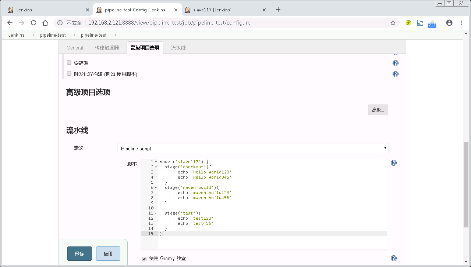This screenshot has height=267, width=471.
Task: Select the 高级项目选项 tab
Action: tap(145, 48)
